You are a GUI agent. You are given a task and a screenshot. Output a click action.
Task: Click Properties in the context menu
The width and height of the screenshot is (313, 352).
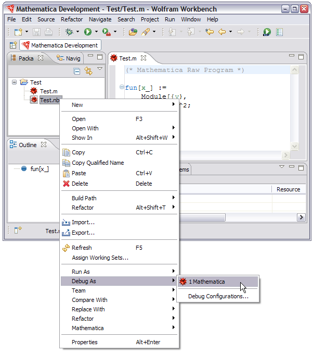[119, 342]
